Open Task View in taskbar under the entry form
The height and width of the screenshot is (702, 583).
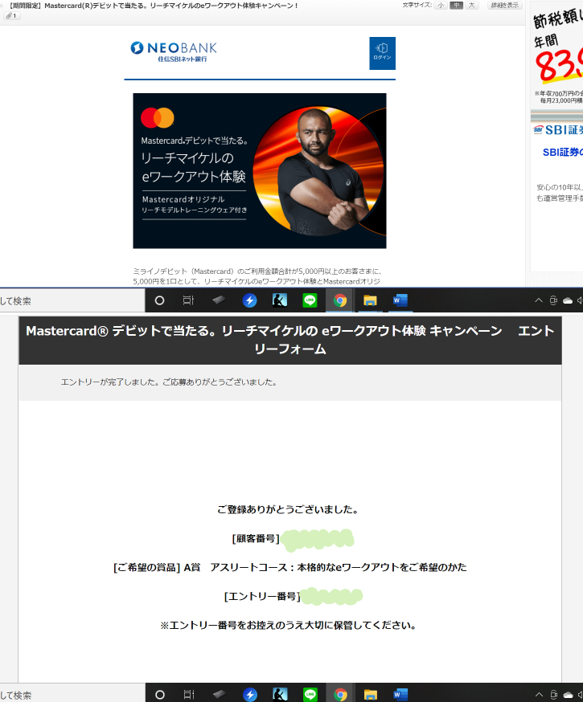(189, 695)
